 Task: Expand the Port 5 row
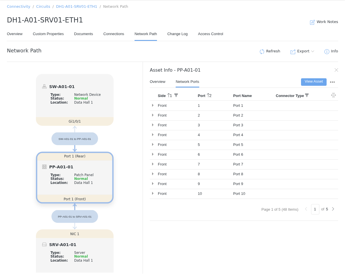[x=153, y=144]
